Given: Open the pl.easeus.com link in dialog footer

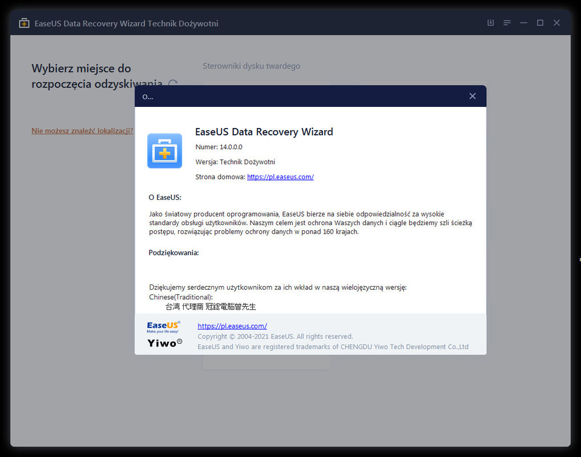Looking at the screenshot, I should click(x=232, y=326).
